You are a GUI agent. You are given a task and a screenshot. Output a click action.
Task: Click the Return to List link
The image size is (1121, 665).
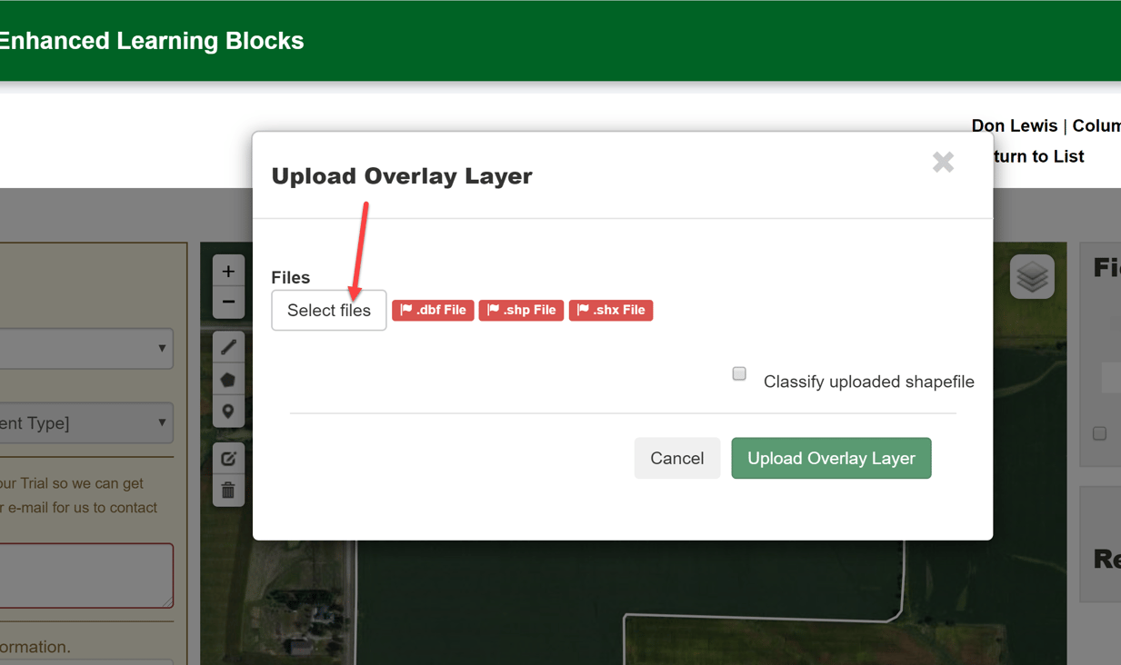pyautogui.click(x=1040, y=155)
